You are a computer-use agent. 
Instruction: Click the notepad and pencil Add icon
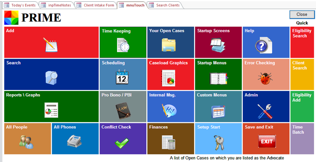pyautogui.click(x=51, y=45)
